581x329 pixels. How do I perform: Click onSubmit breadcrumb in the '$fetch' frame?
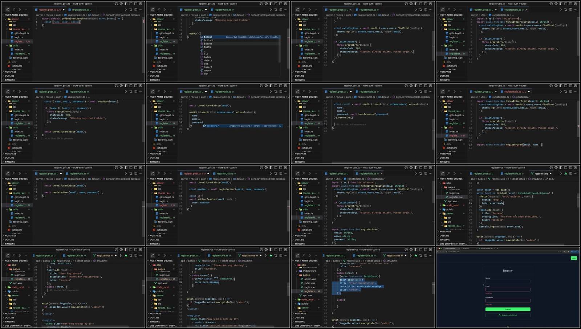pos(536,179)
